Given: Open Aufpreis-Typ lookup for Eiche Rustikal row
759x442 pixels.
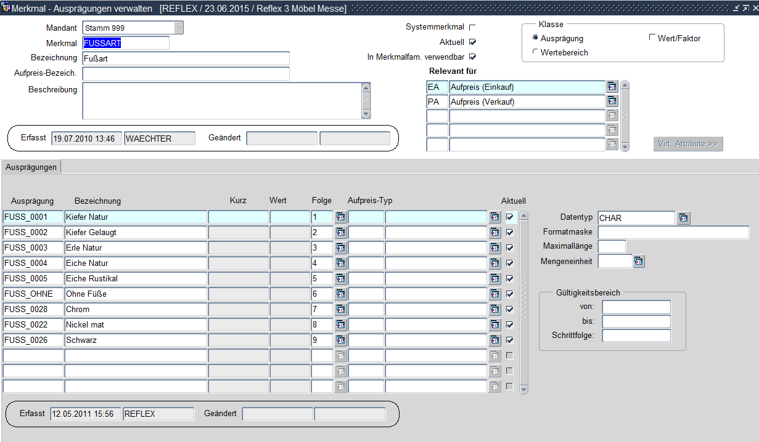Looking at the screenshot, I should coord(494,278).
